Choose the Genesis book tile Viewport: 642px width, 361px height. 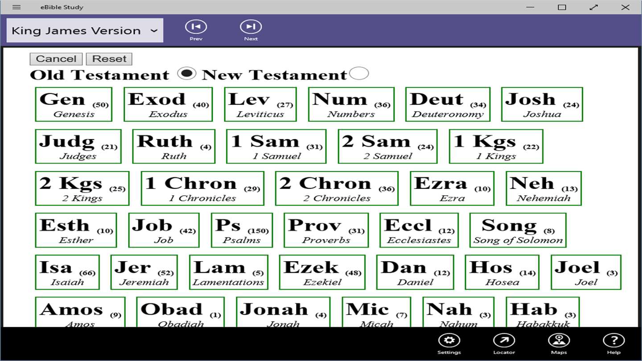[x=74, y=104]
